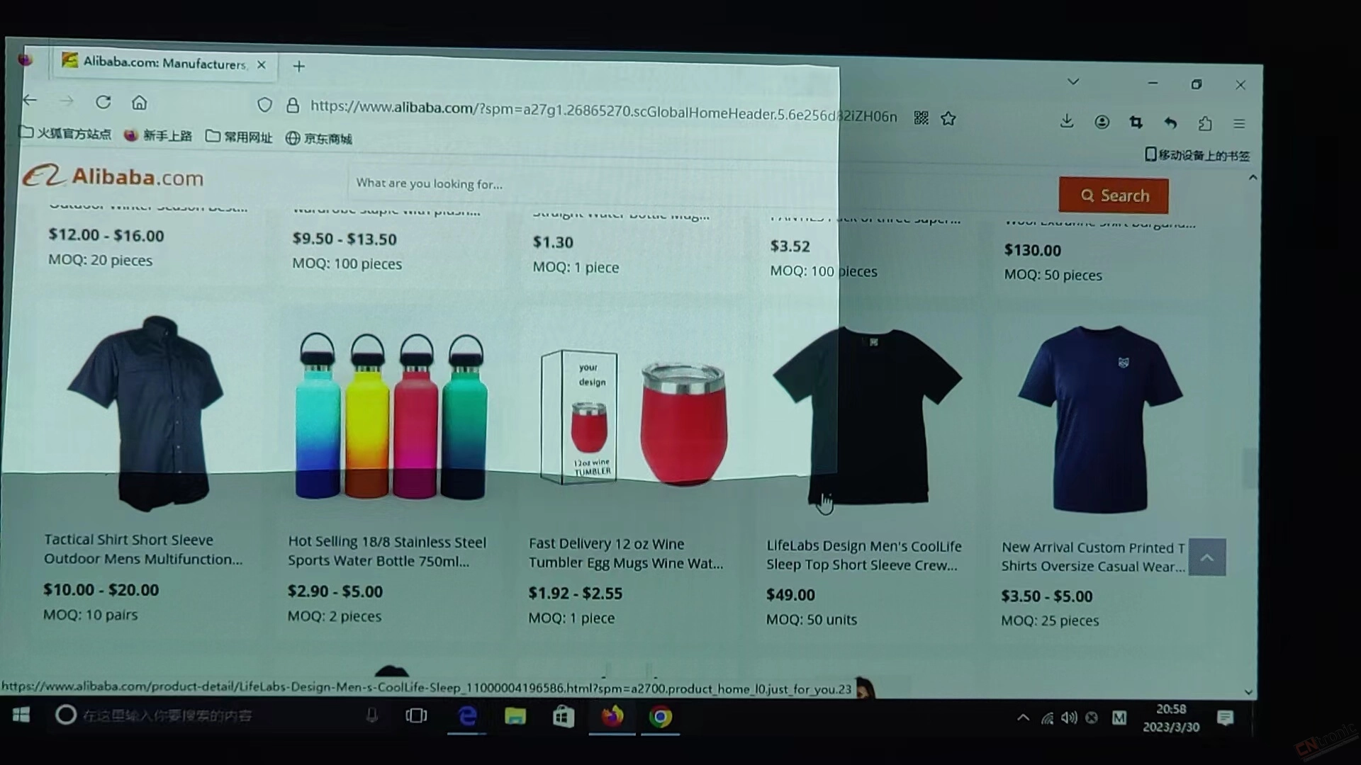Open the extensions puzzle icon
This screenshot has width=1361, height=765.
click(1205, 123)
